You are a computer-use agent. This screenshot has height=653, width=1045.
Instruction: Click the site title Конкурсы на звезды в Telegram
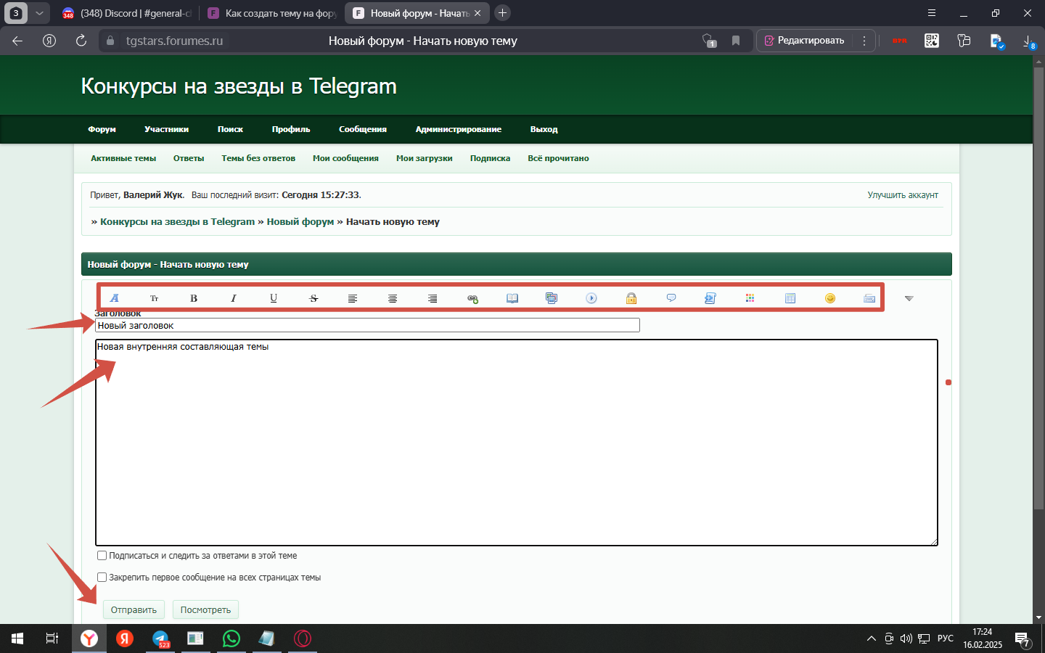[x=239, y=86]
